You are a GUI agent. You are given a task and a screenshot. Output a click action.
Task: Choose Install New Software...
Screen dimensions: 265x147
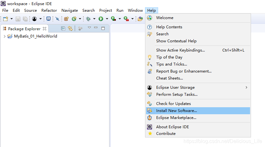click(198, 111)
